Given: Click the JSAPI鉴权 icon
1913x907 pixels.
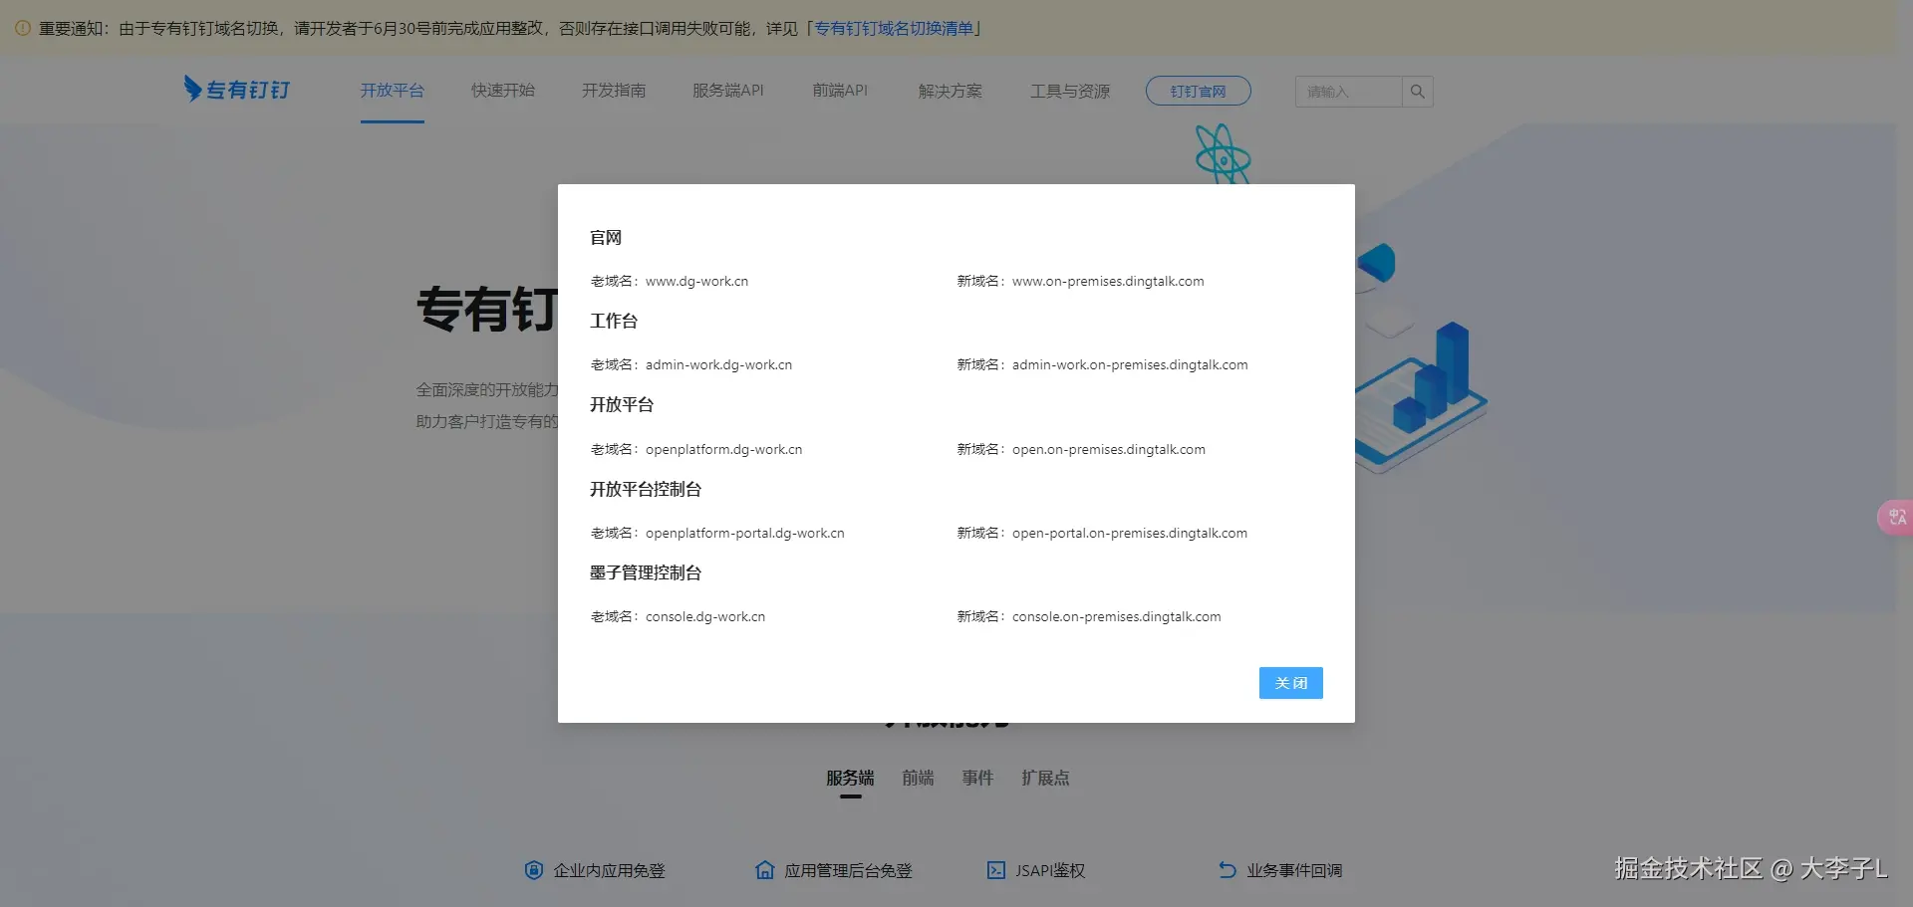Looking at the screenshot, I should point(996,870).
